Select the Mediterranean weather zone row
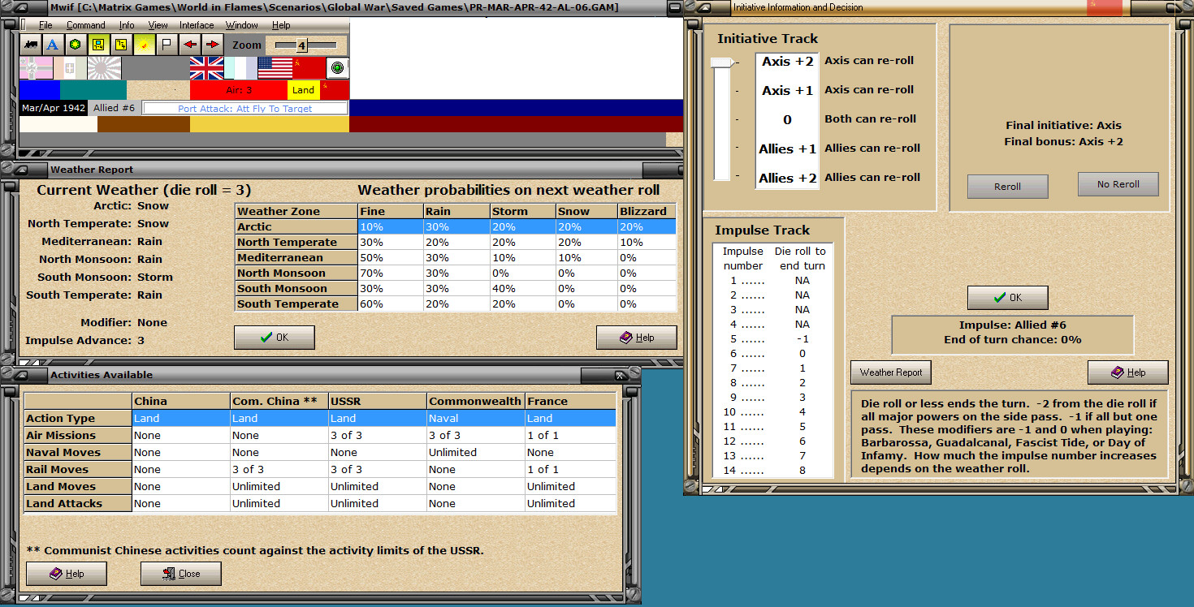Viewport: 1194px width, 607px height. click(456, 257)
